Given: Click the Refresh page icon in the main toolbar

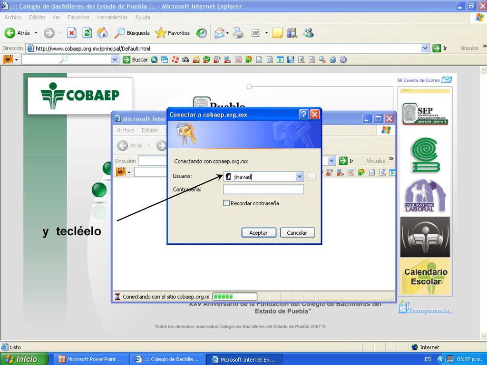Looking at the screenshot, I should point(87,33).
